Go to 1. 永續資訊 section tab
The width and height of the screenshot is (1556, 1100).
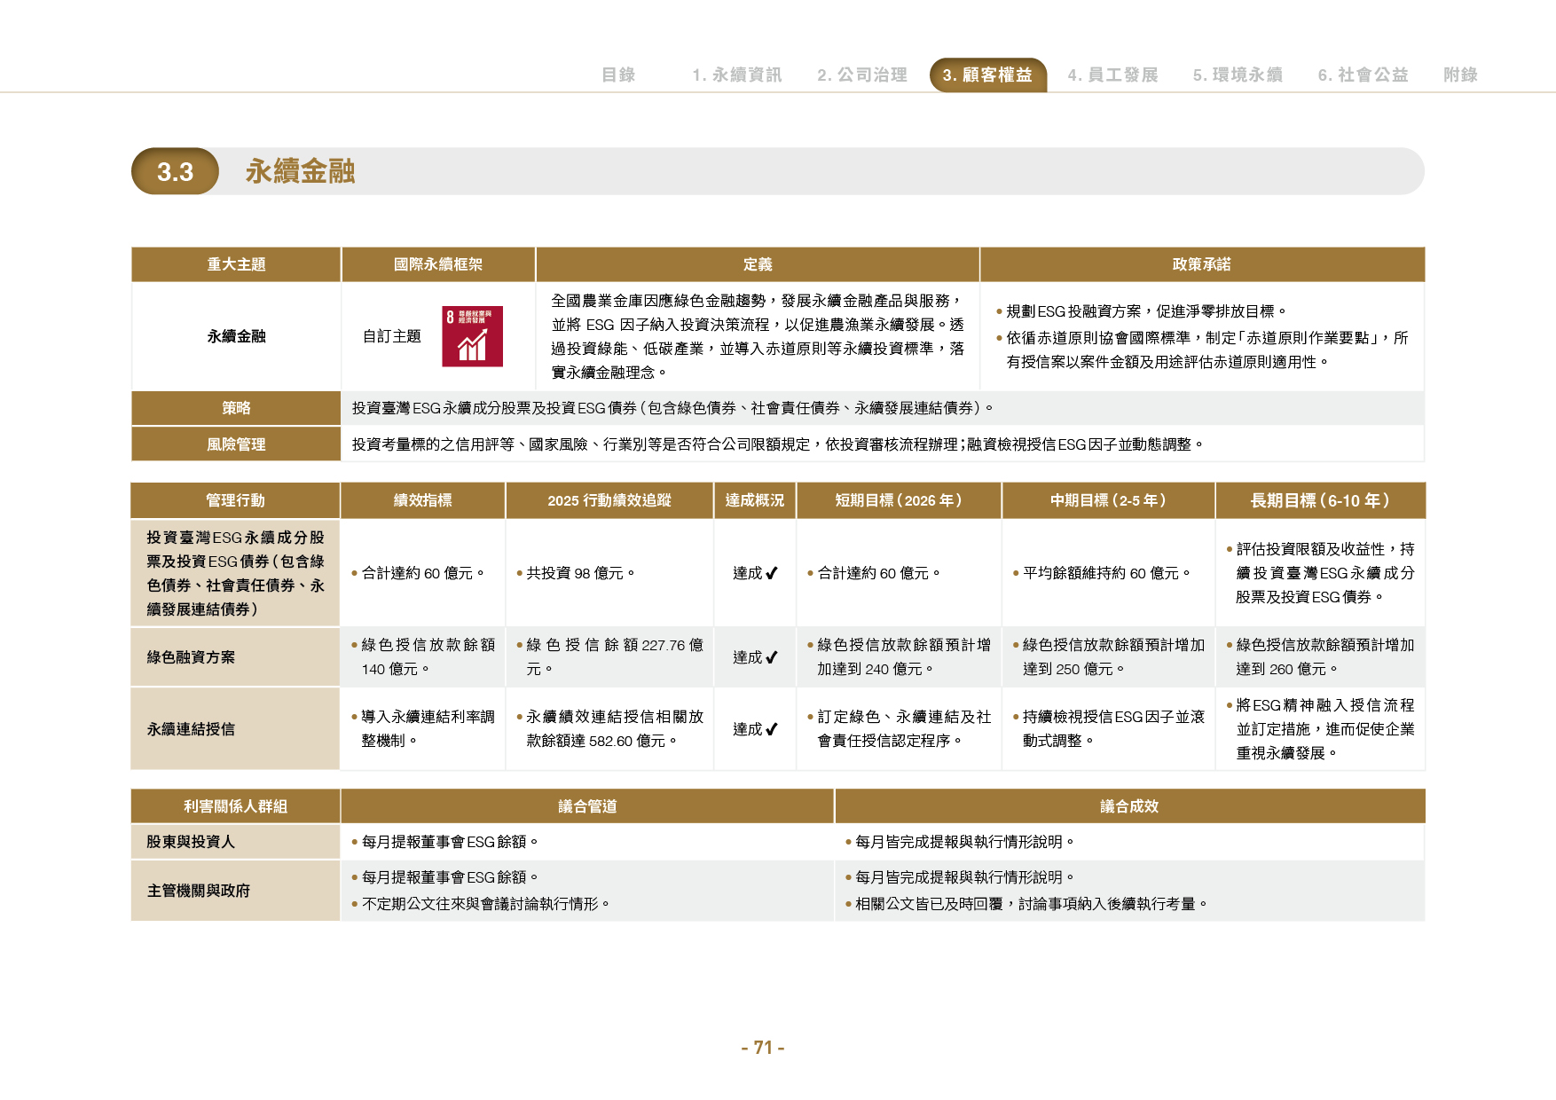click(737, 75)
